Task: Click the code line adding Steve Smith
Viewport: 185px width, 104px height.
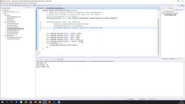Action: (x=64, y=41)
